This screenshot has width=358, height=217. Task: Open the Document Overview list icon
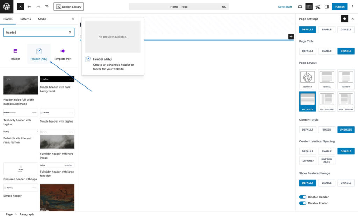(47, 7)
